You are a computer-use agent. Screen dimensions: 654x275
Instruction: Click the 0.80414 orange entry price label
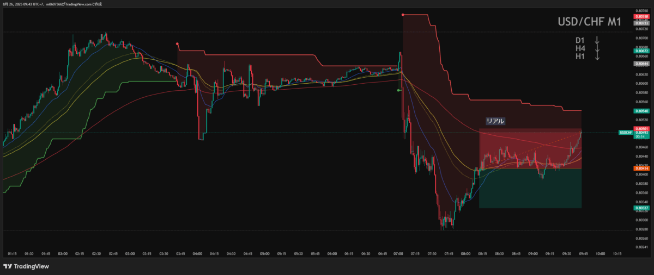[x=641, y=168]
